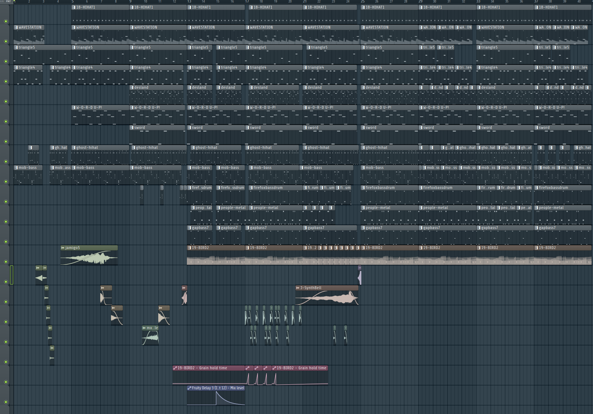The width and height of the screenshot is (593, 414).
Task: Open the first gapbass7 clip's menu
Action: pyautogui.click(x=189, y=228)
